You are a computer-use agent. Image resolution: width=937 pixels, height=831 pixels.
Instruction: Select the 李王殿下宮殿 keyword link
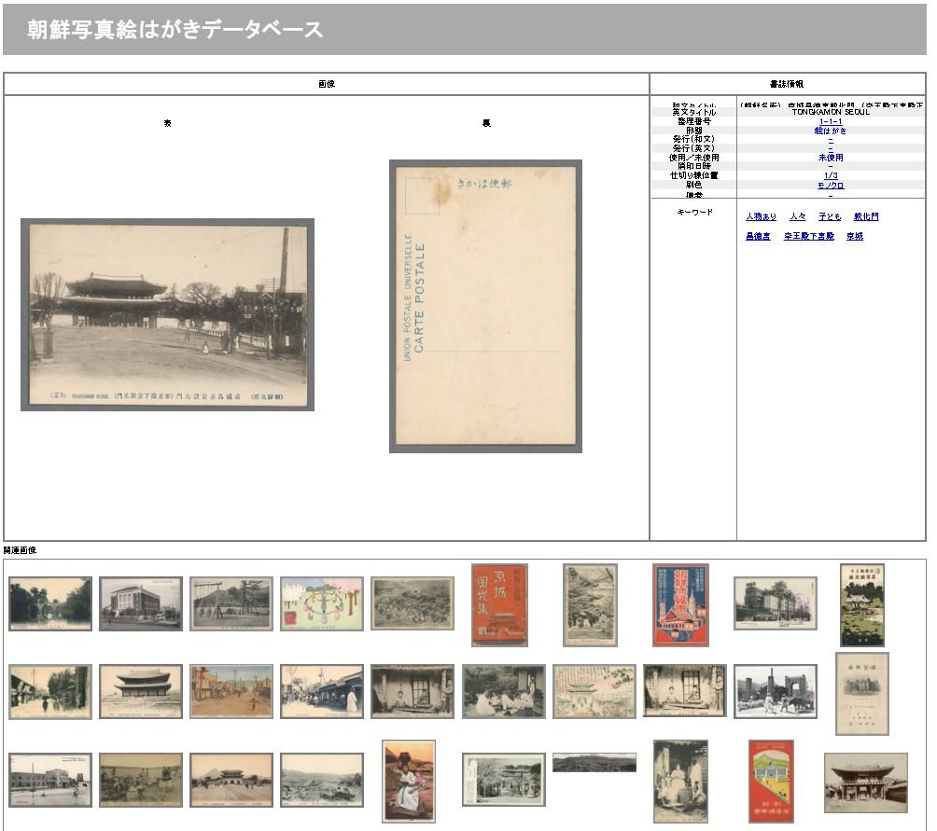(808, 236)
